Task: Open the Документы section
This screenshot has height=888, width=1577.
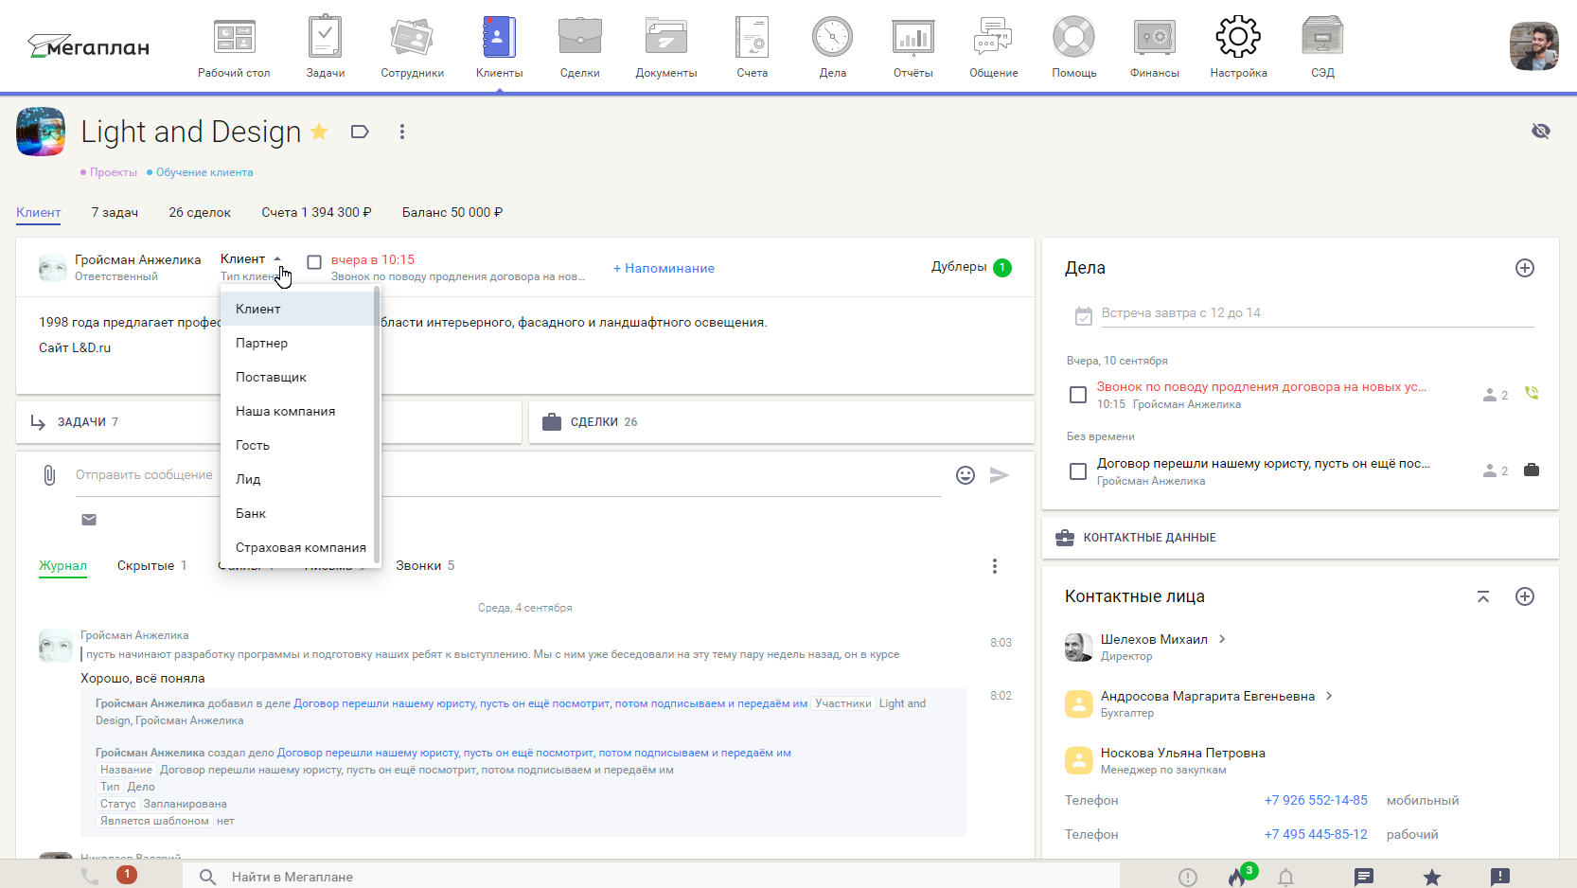Action: coord(665,47)
